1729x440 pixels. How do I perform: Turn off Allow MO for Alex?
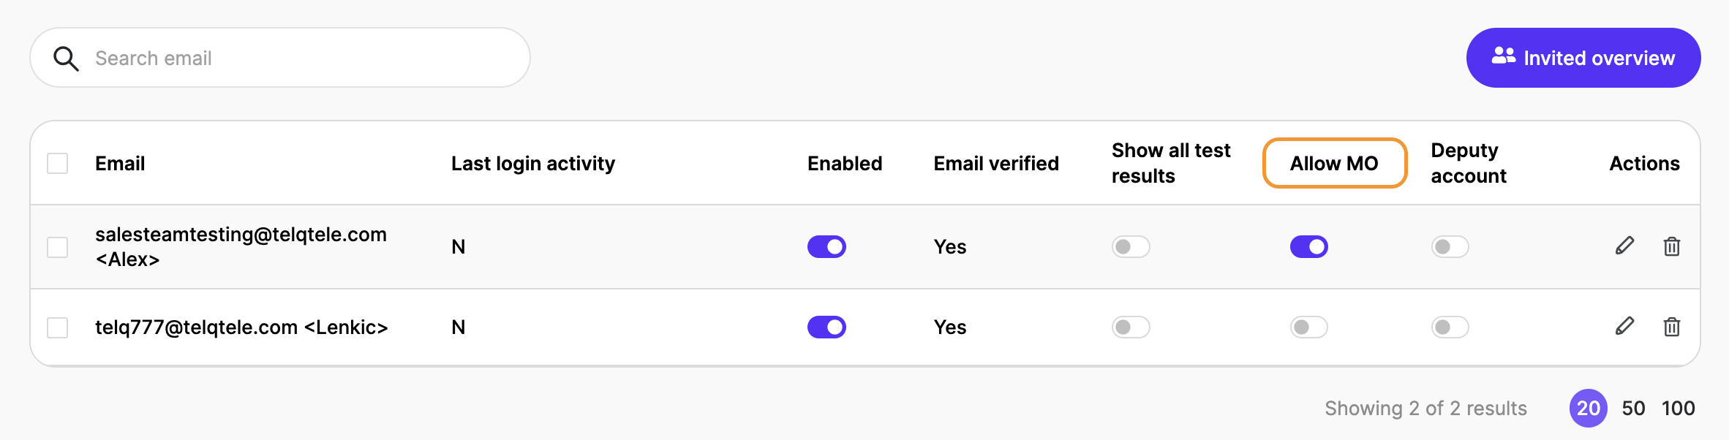pos(1308,247)
